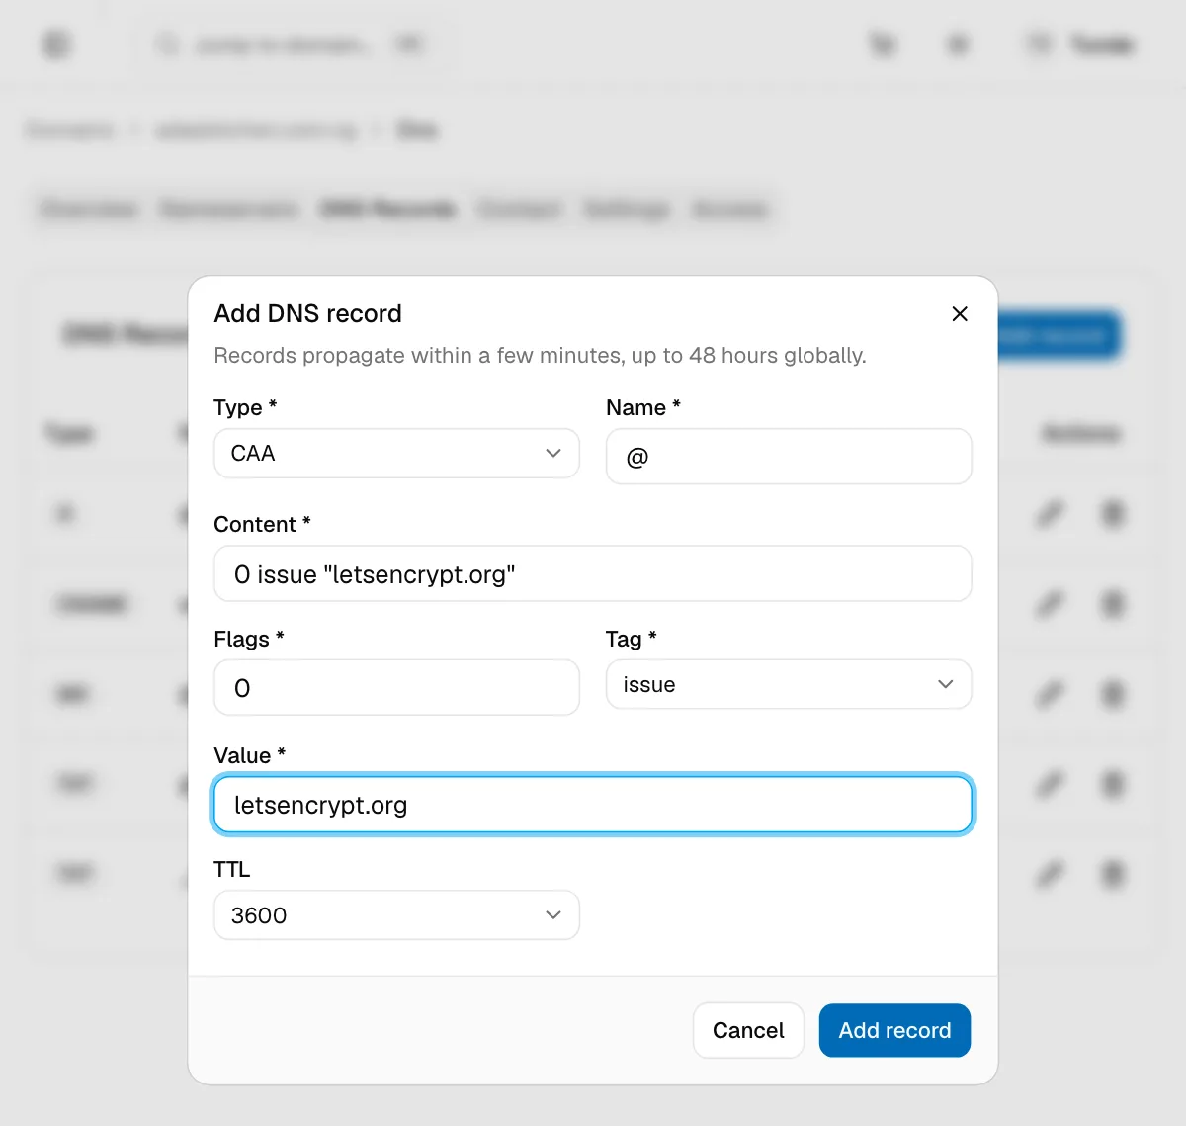The width and height of the screenshot is (1186, 1126).
Task: Focus the Flags input field
Action: (396, 688)
